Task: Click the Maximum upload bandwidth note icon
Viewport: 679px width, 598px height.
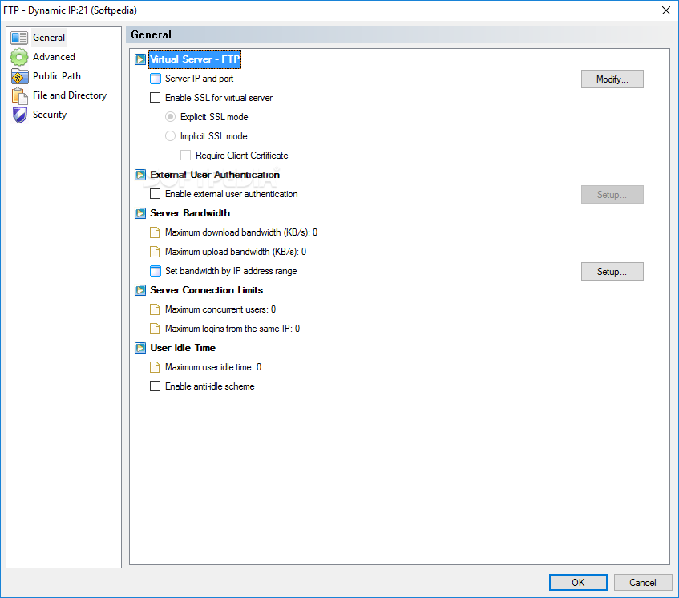Action: [x=155, y=252]
